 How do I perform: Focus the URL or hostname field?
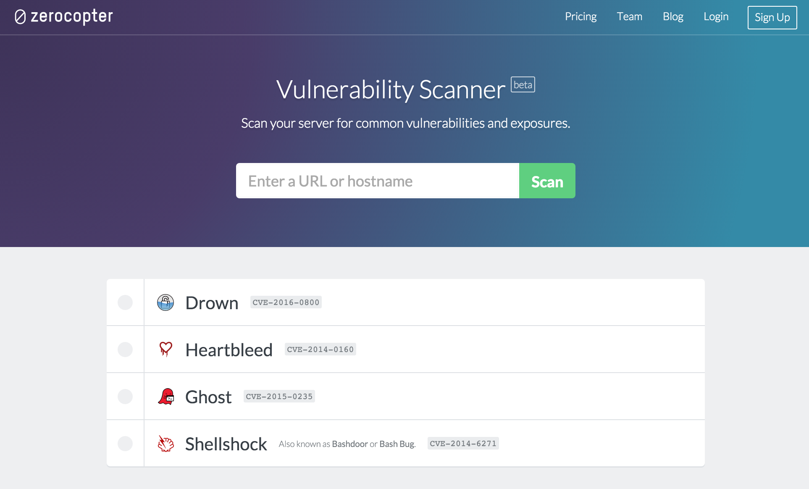click(377, 181)
